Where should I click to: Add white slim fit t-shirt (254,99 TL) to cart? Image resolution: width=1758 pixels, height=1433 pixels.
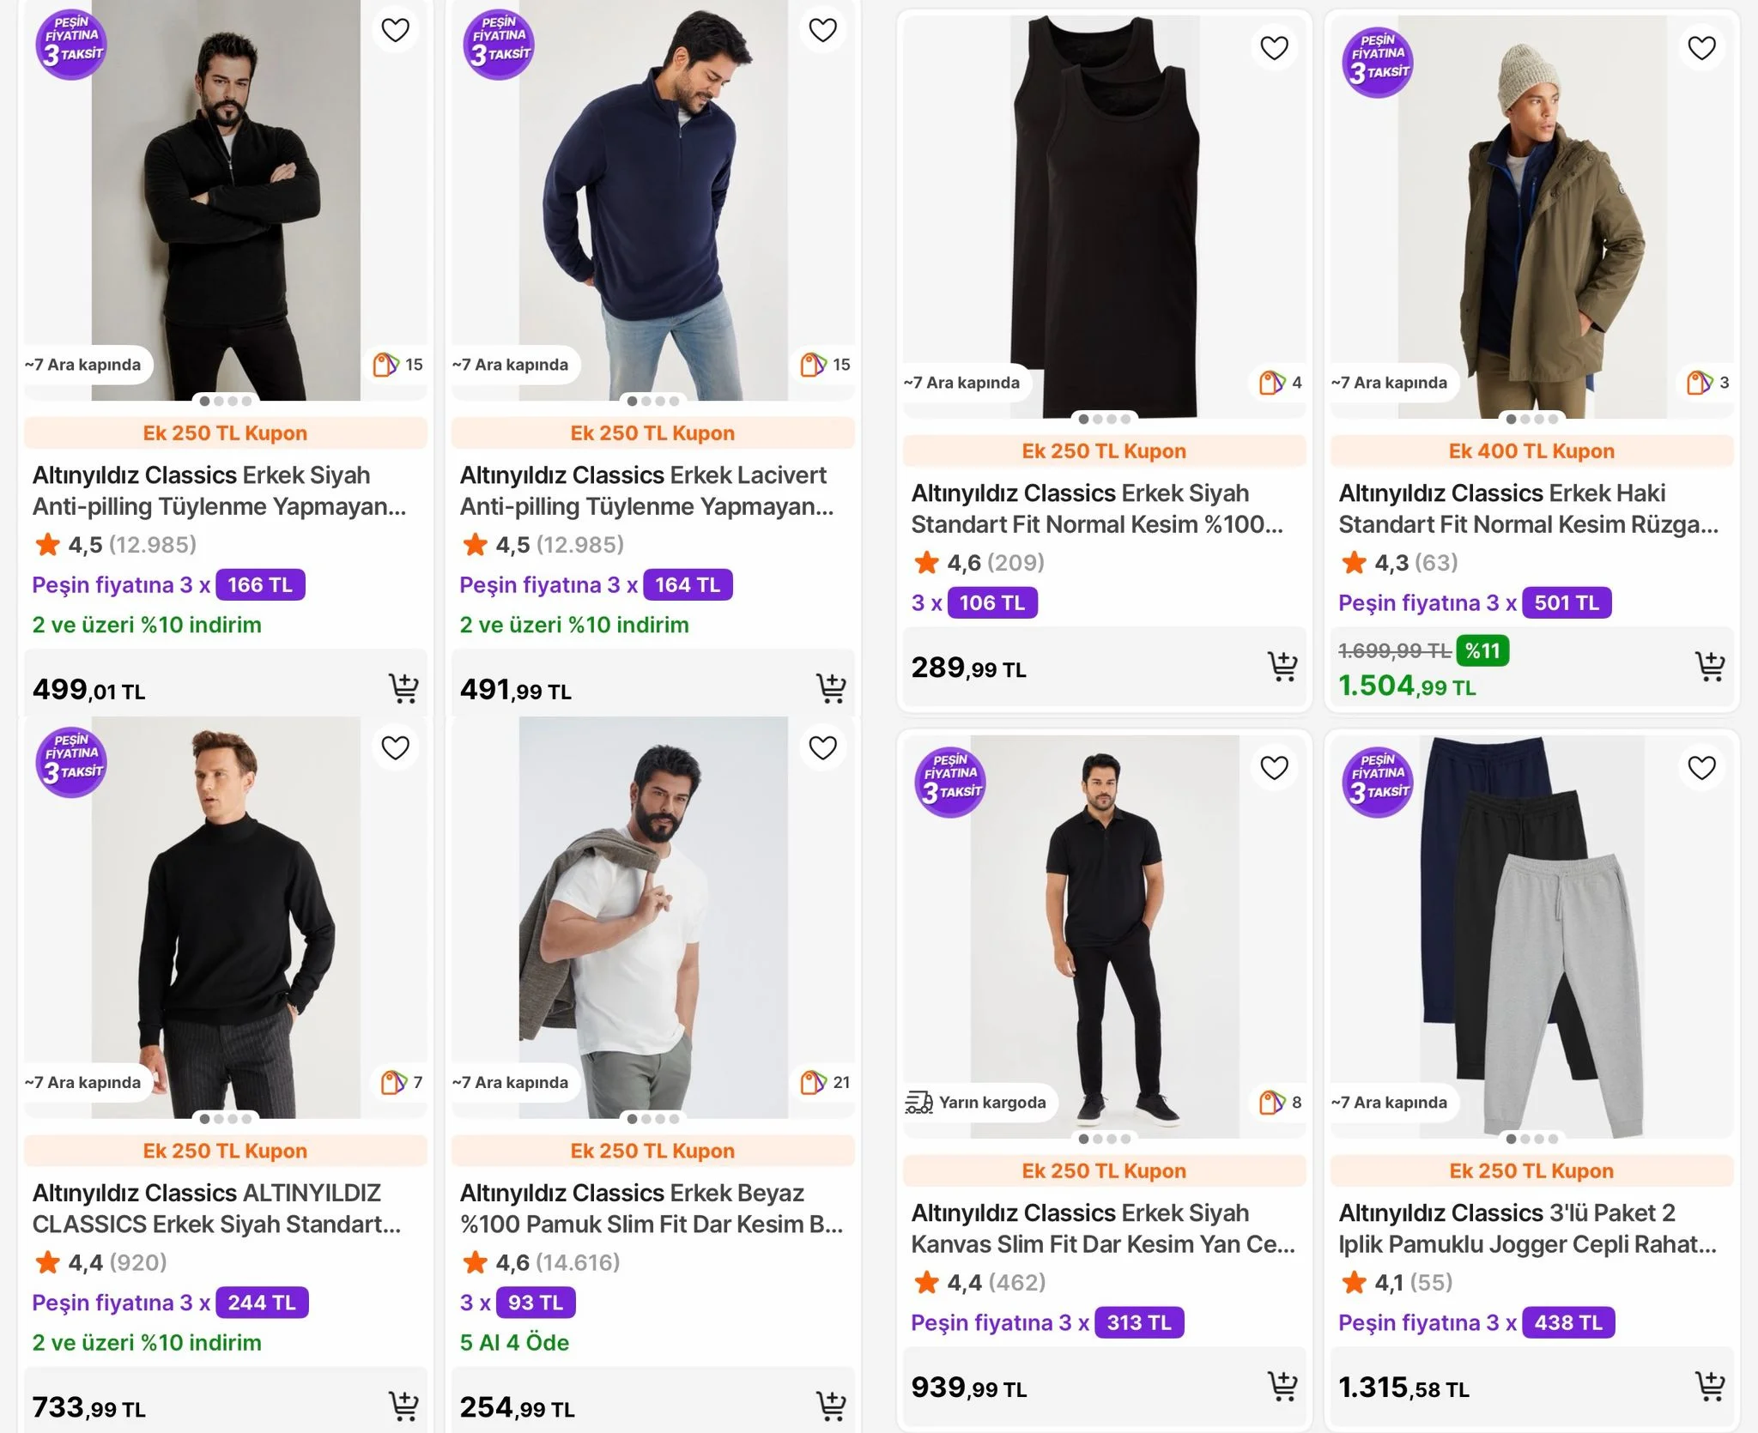click(831, 1406)
